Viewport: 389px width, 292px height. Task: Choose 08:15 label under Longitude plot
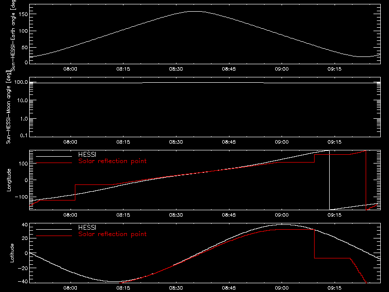(123, 215)
